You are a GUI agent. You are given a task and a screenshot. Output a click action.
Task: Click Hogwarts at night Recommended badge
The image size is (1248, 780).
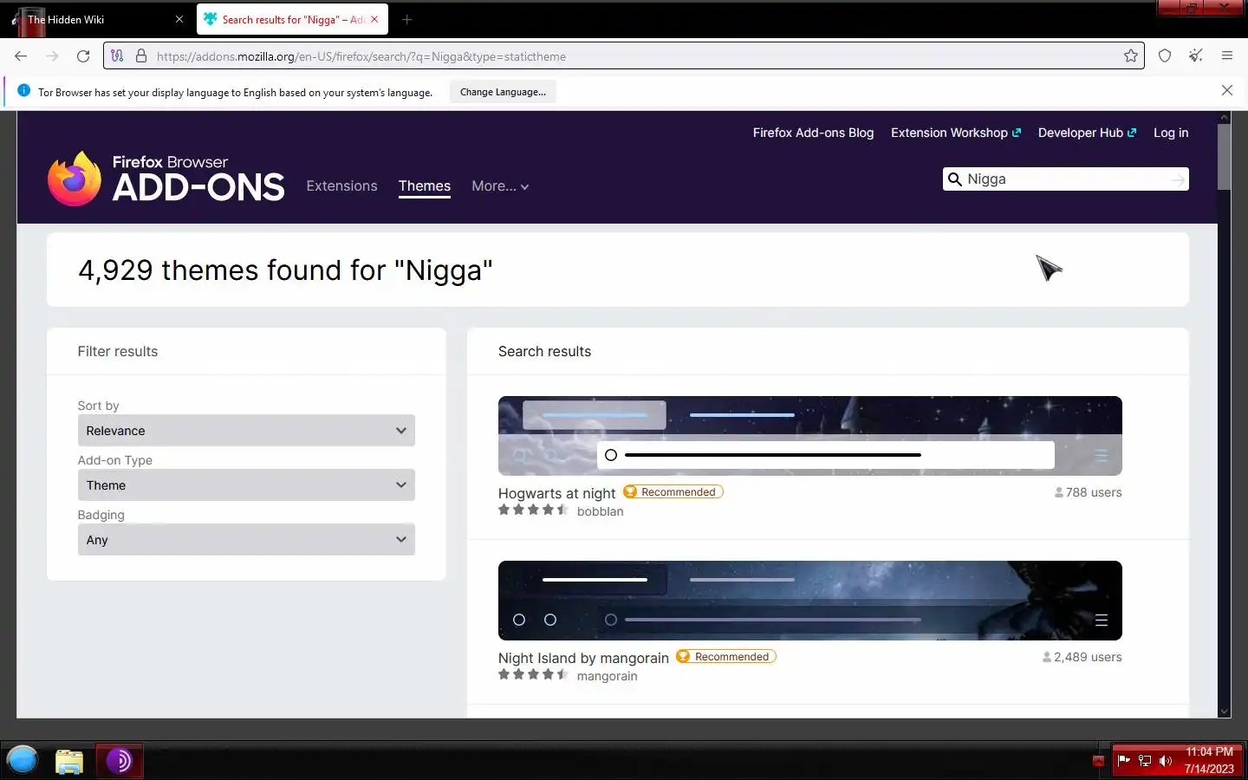click(673, 492)
